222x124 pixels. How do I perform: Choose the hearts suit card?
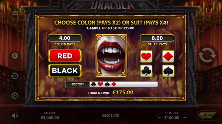tap(146, 56)
